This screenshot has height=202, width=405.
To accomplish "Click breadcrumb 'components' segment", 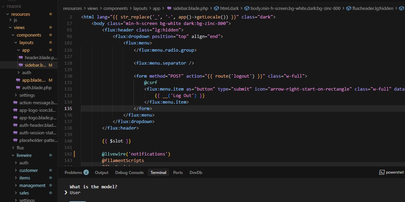I will pyautogui.click(x=116, y=8).
